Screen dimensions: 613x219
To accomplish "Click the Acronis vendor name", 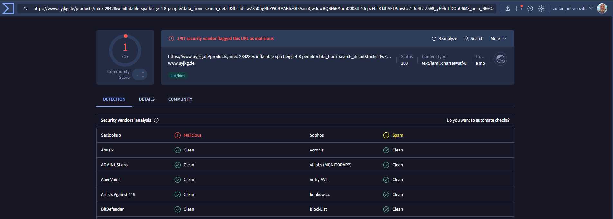I will (317, 150).
